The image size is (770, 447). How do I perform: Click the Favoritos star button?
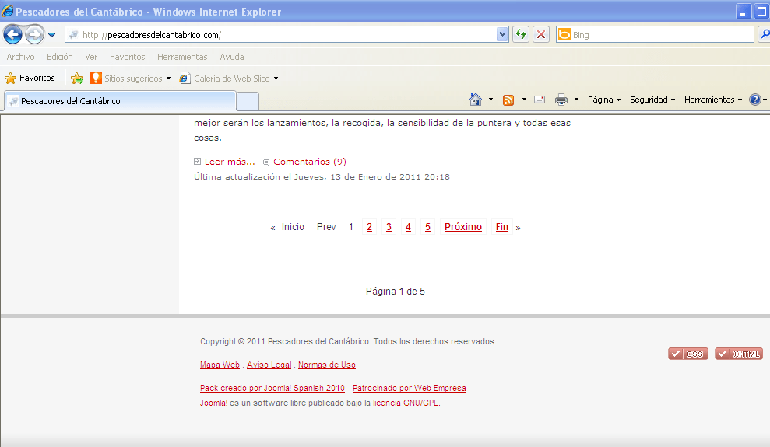pos(30,78)
